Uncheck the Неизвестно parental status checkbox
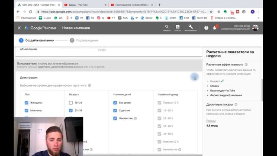Image resolution: width=277 pixels, height=156 pixels. pos(115,118)
